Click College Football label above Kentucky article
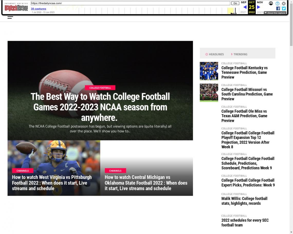Viewport: 293px width, 234px height. click(234, 63)
